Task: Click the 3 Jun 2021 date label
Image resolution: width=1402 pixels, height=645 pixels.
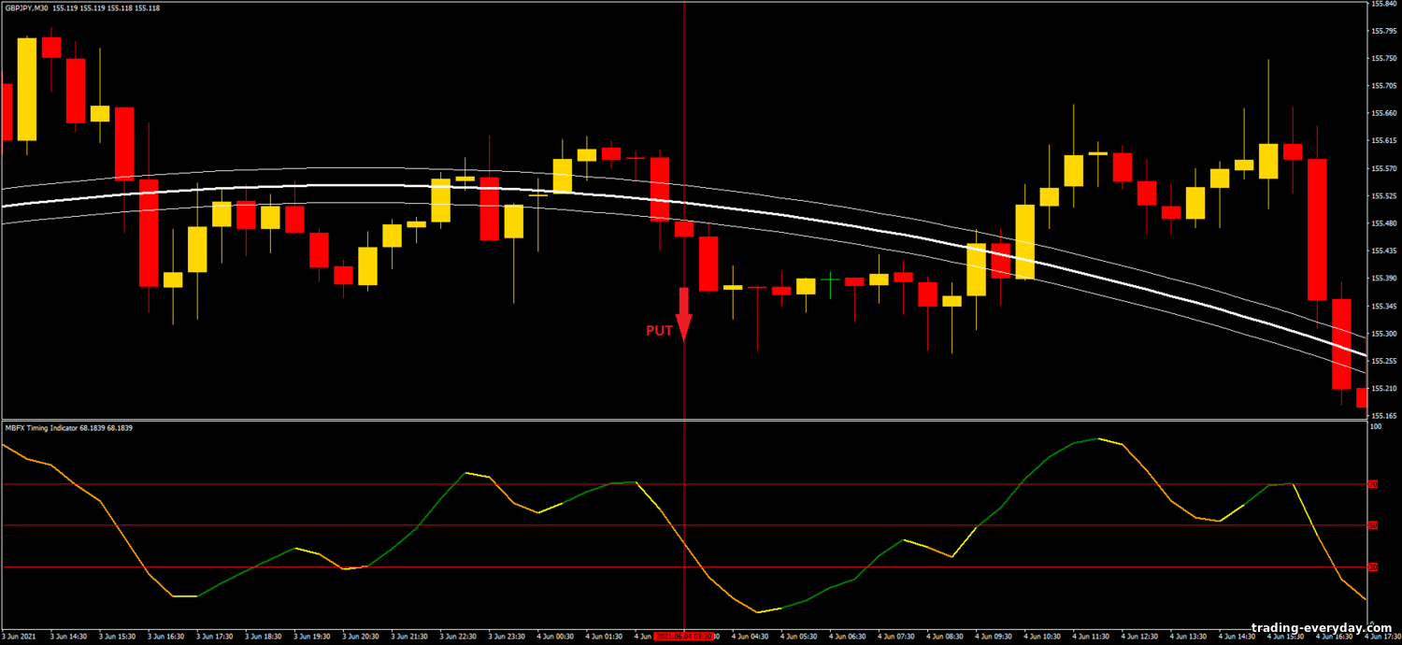Action: click(x=19, y=637)
